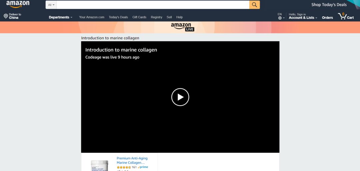Viewport: 360px width, 171px height.
Task: Click in the Amazon search input field
Action: tap(153, 5)
